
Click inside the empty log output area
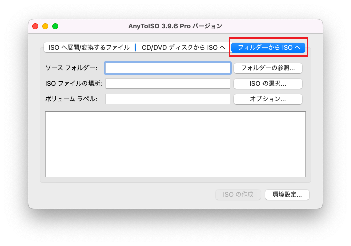coord(175,145)
